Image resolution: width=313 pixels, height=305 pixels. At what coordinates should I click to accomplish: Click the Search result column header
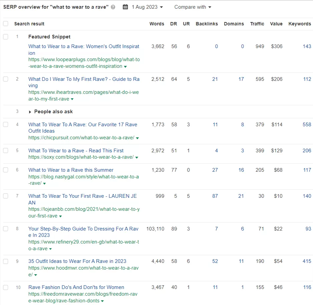29,24
